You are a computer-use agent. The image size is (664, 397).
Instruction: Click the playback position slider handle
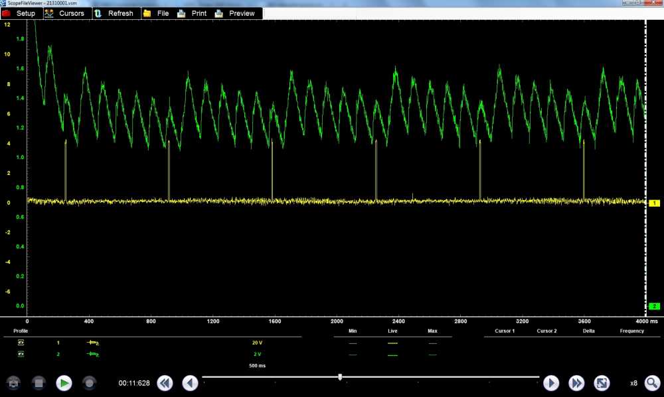[x=340, y=377]
